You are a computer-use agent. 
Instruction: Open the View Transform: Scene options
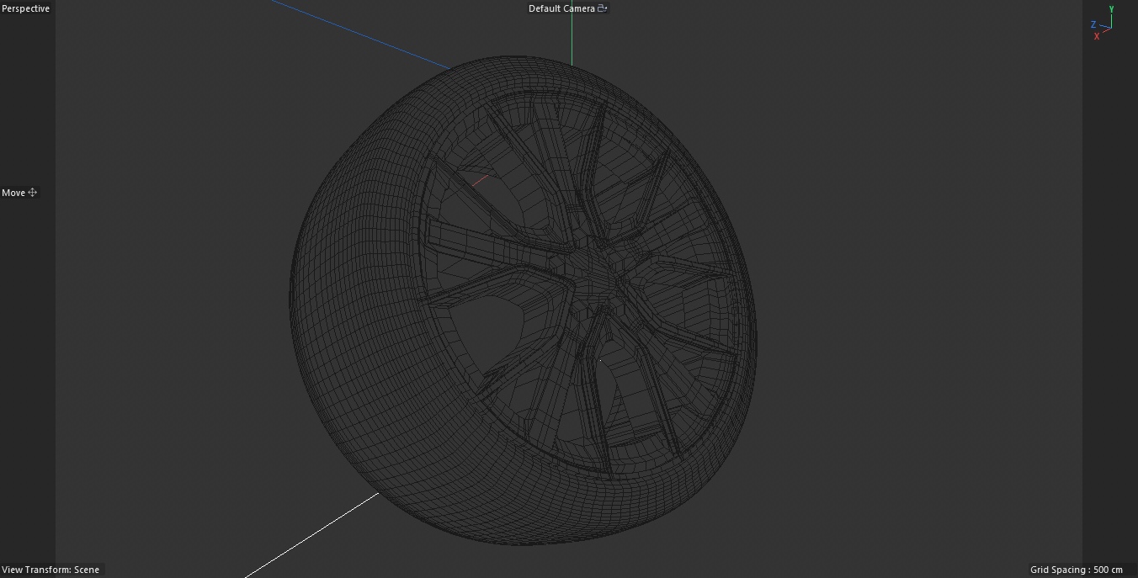point(51,570)
